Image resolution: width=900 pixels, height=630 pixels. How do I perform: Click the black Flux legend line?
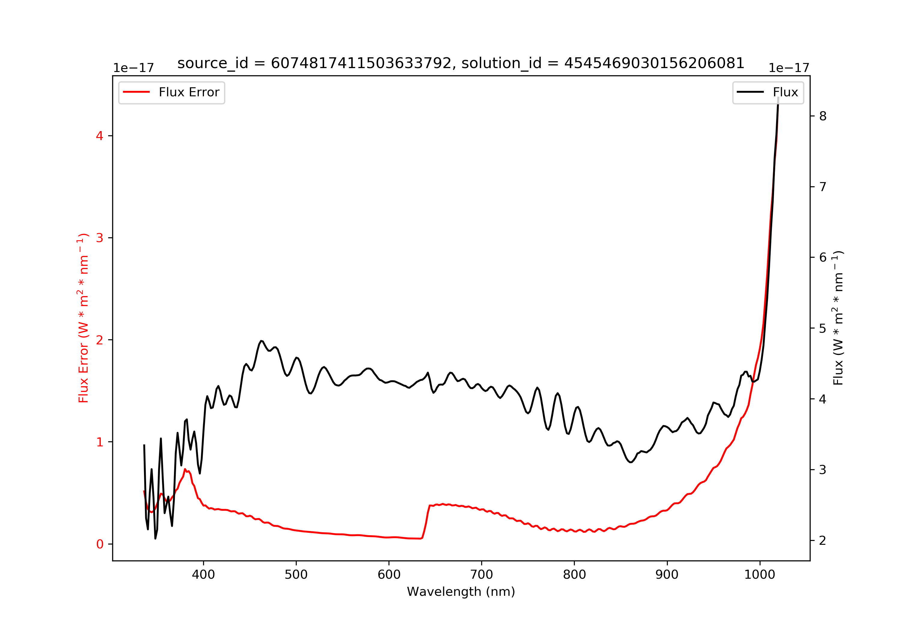point(750,92)
